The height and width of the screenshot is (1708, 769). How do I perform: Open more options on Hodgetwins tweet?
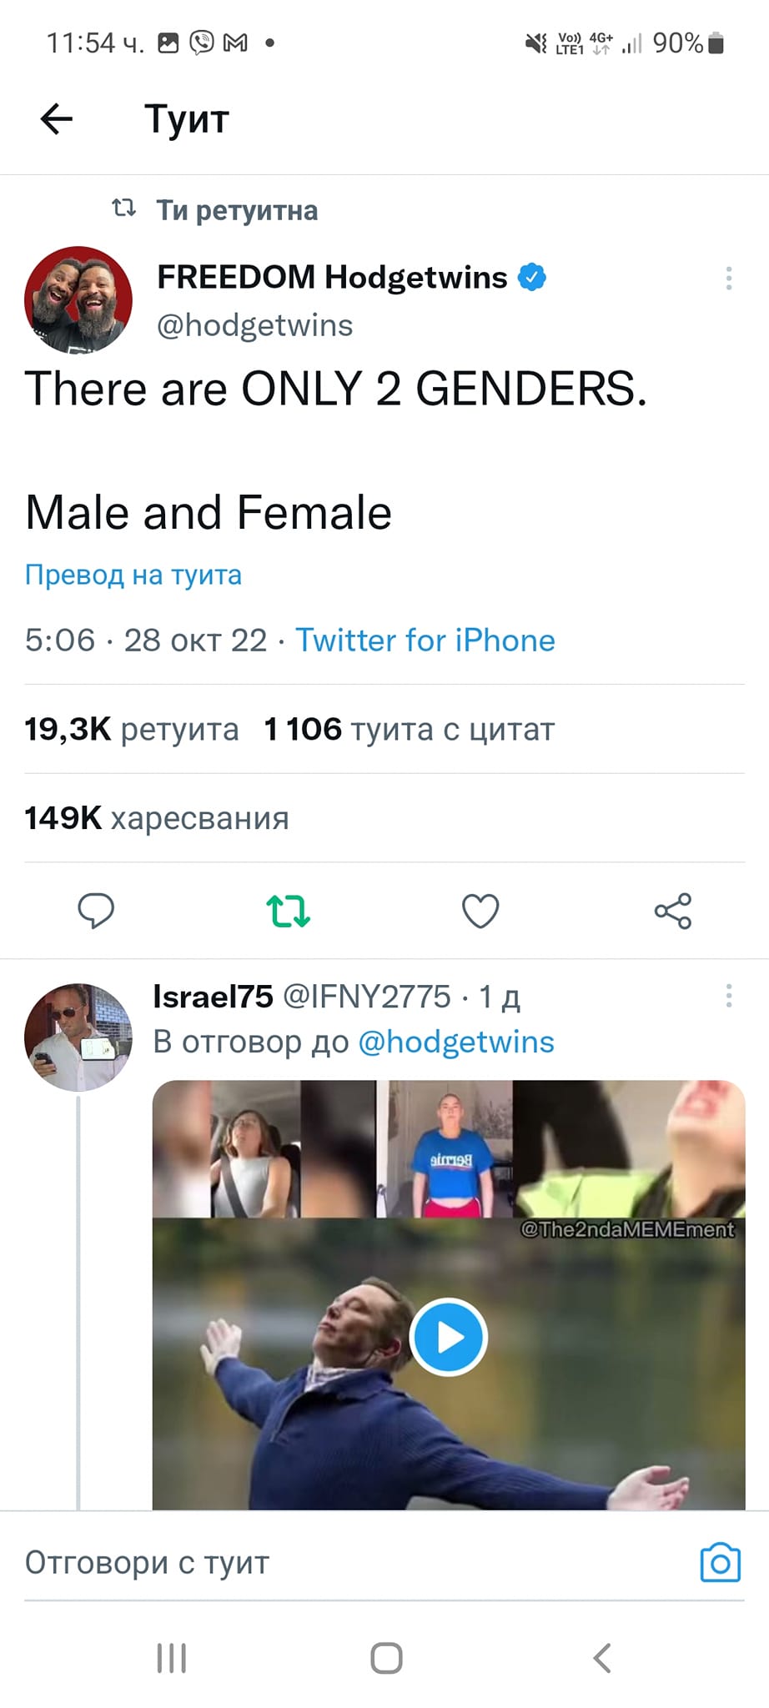tap(729, 278)
